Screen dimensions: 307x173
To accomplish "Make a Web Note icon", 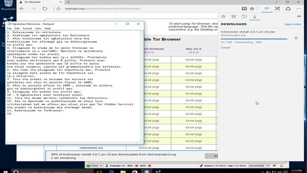I will (x=277, y=9).
